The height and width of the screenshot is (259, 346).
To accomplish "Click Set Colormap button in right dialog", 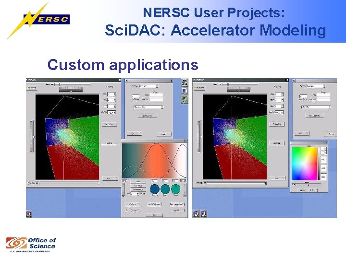I will [x=314, y=116].
